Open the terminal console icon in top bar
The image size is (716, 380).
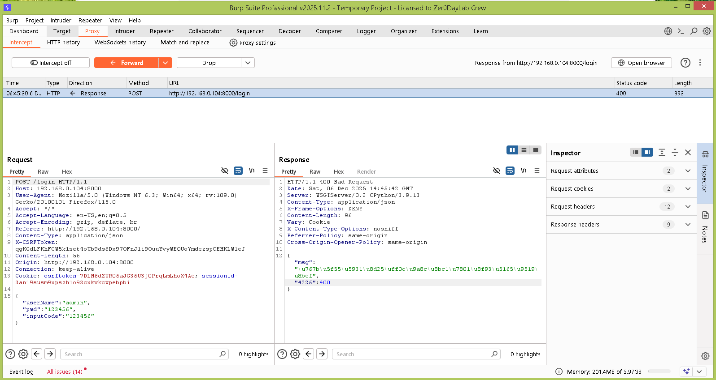point(681,31)
